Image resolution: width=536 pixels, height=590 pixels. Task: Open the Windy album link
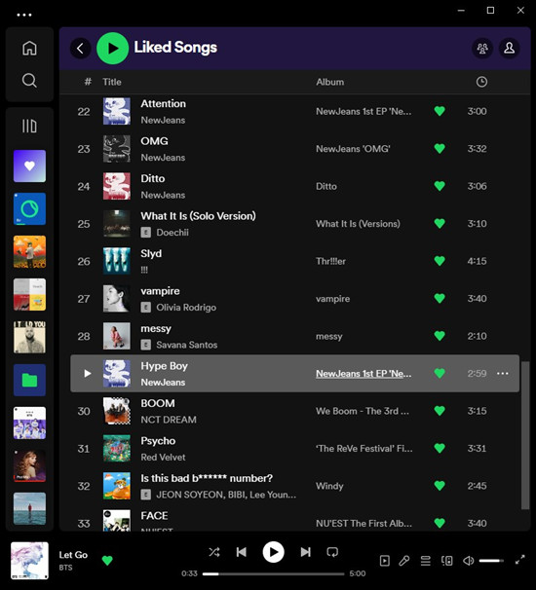[329, 486]
